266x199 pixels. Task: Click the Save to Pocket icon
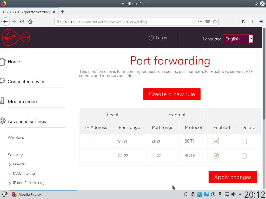point(208,22)
